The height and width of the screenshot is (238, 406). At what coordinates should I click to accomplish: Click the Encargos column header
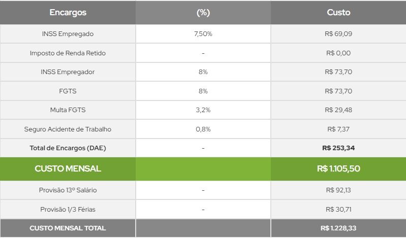coord(68,12)
